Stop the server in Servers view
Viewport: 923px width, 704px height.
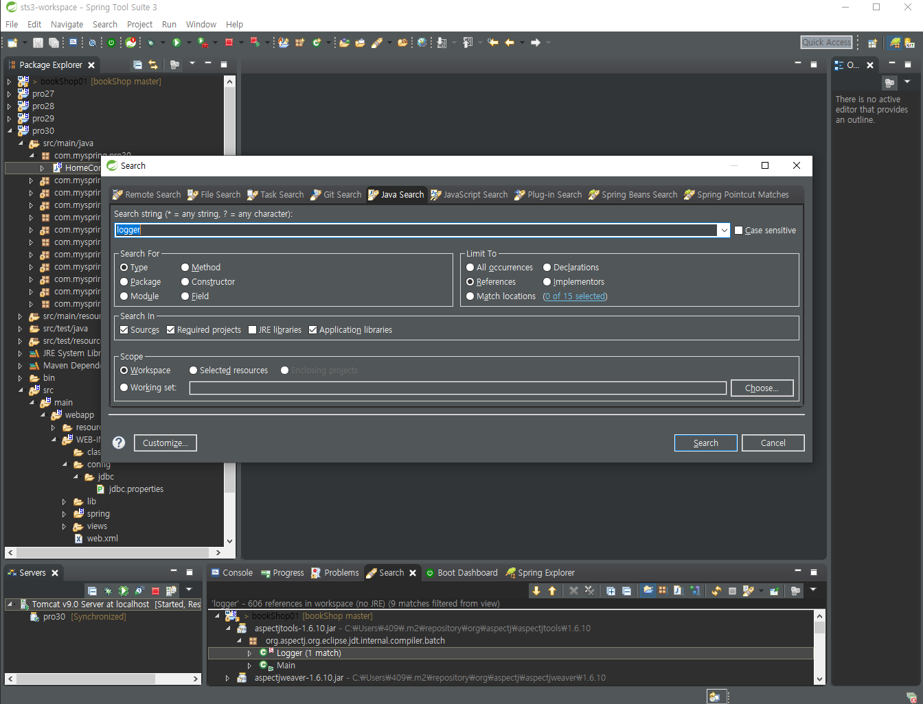pyautogui.click(x=155, y=591)
